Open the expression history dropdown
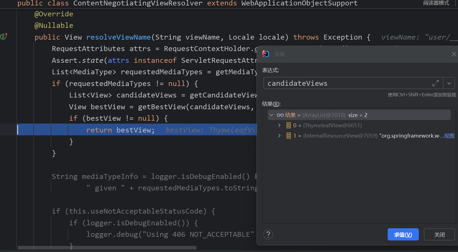458x252 pixels. [449, 83]
